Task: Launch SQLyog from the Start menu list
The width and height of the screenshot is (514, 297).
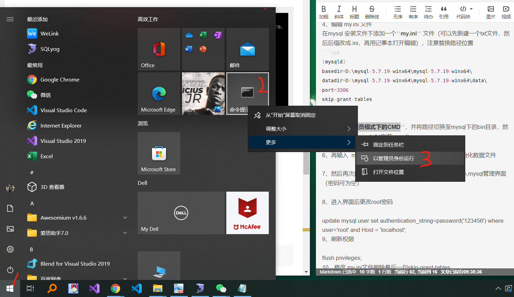Action: [77, 49]
